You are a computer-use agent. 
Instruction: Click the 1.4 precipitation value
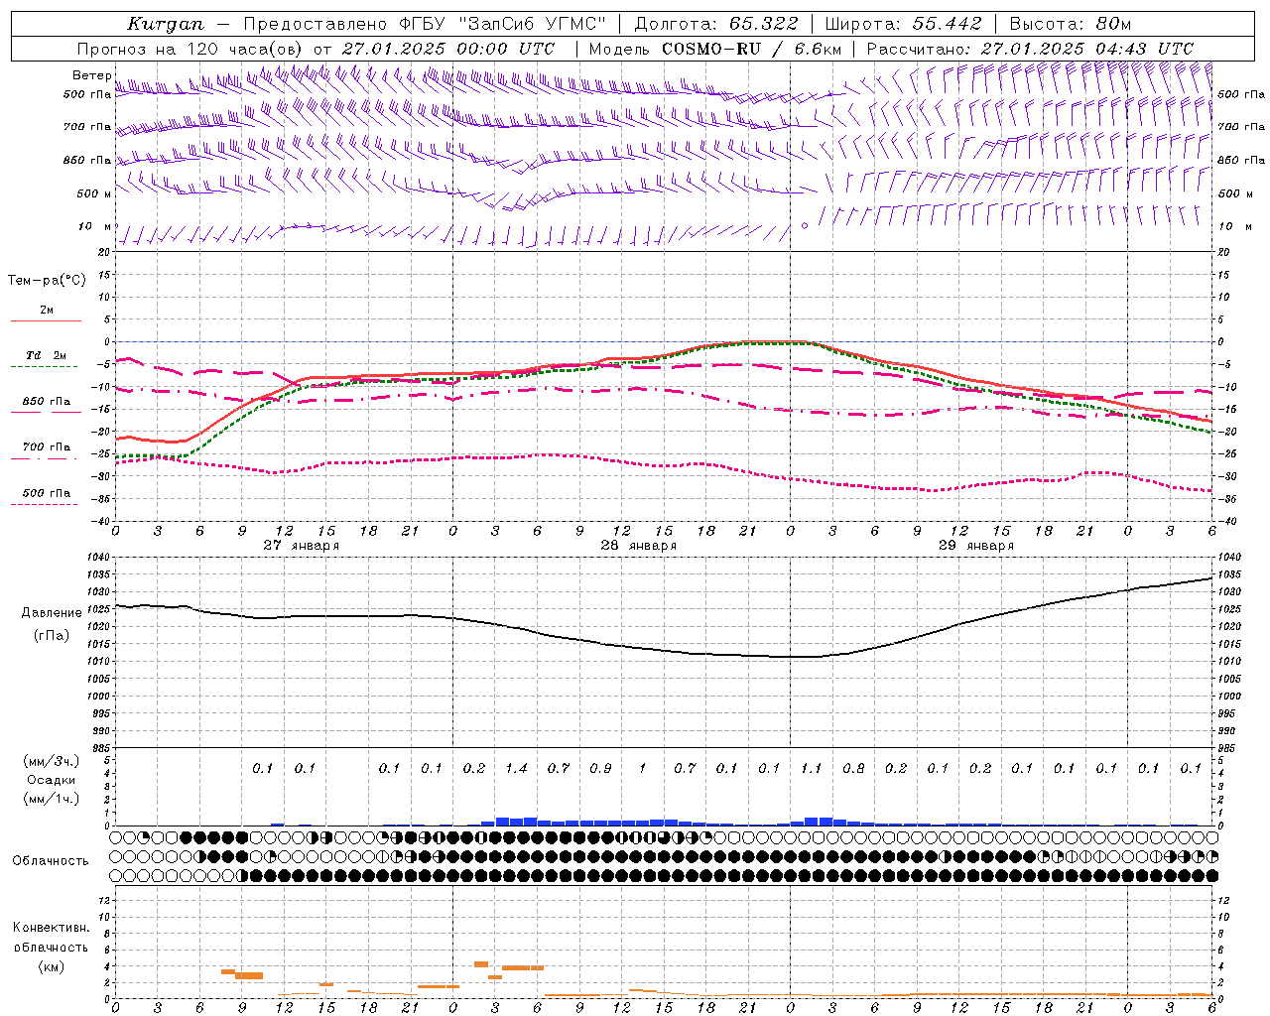[516, 768]
